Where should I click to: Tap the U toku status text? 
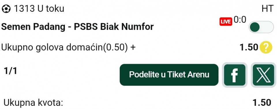point(51,9)
